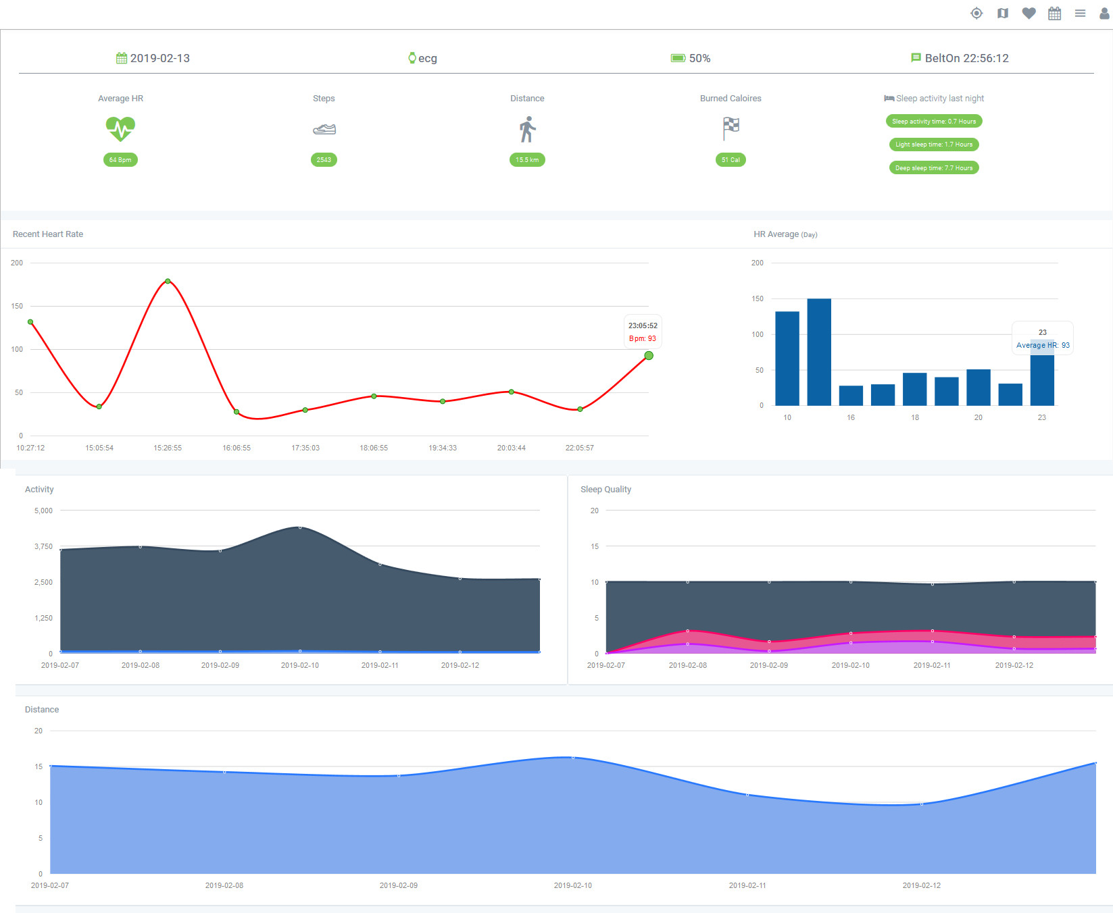Click the Average HR: 93 tooltip

coord(1043,339)
